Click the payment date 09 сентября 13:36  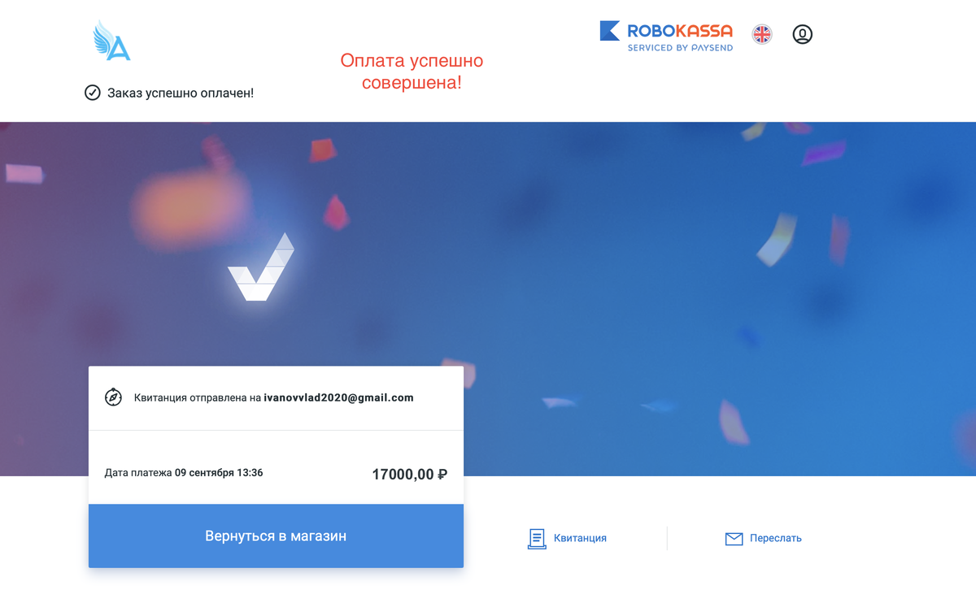pyautogui.click(x=219, y=473)
